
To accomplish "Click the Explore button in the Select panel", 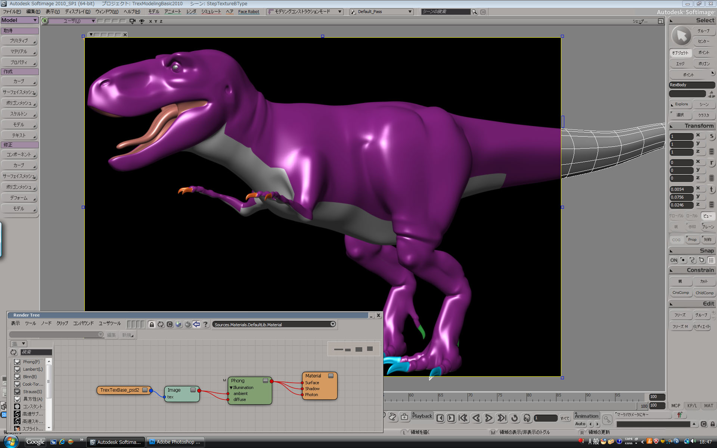I will coord(680,104).
